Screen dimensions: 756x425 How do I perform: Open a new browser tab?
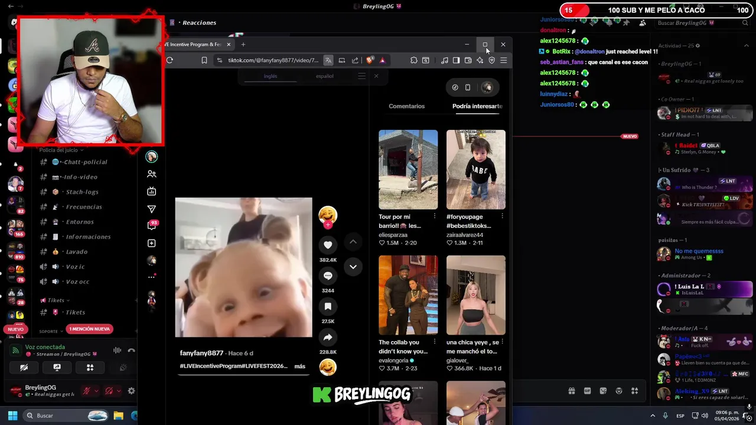click(x=243, y=44)
